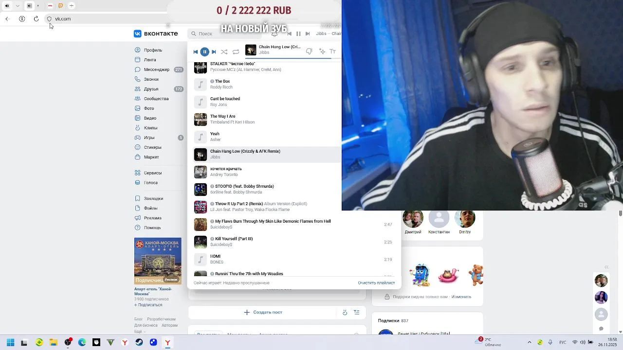Image resolution: width=623 pixels, height=350 pixels.
Task: Open Реклама section
Action: pos(152,218)
